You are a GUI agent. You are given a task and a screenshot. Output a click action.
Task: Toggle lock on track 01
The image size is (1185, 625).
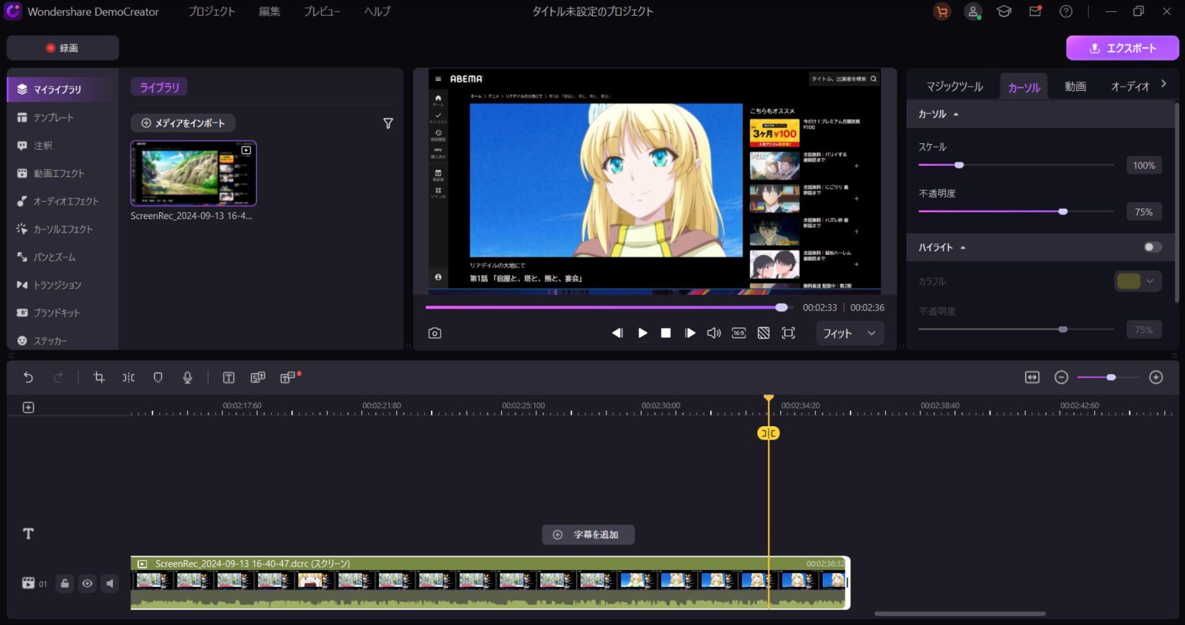click(65, 583)
